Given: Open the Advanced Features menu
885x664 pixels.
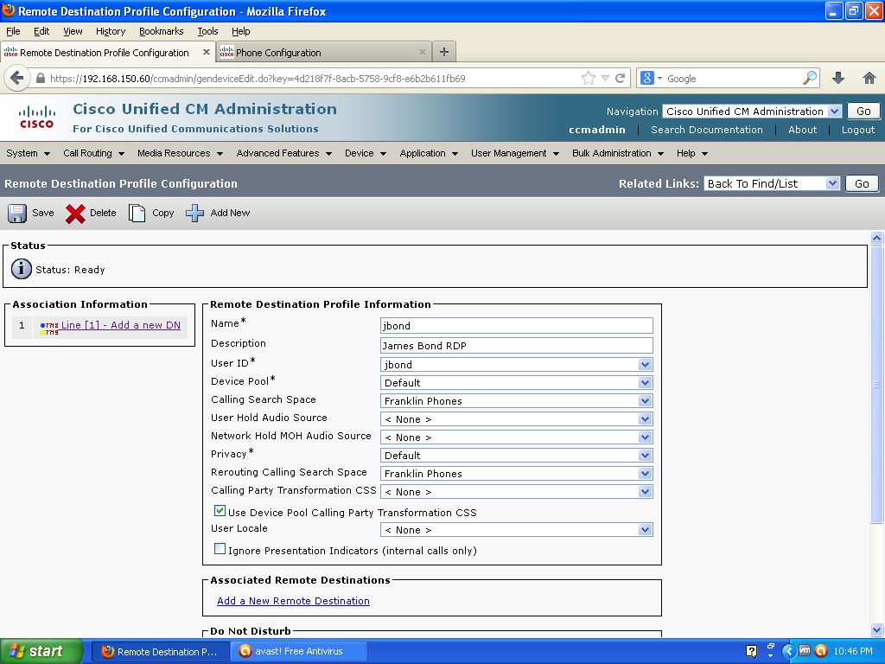Looking at the screenshot, I should tap(283, 153).
